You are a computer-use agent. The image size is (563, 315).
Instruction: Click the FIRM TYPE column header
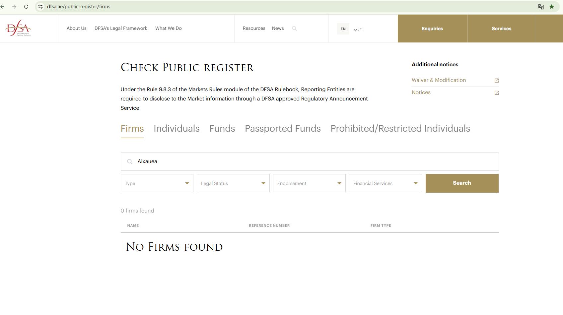coord(381,225)
